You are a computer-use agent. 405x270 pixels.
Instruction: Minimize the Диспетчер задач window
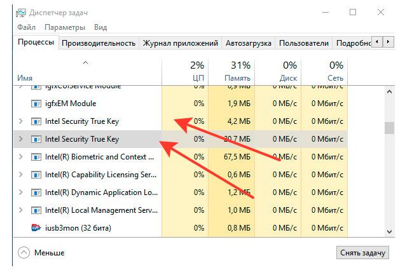click(326, 12)
